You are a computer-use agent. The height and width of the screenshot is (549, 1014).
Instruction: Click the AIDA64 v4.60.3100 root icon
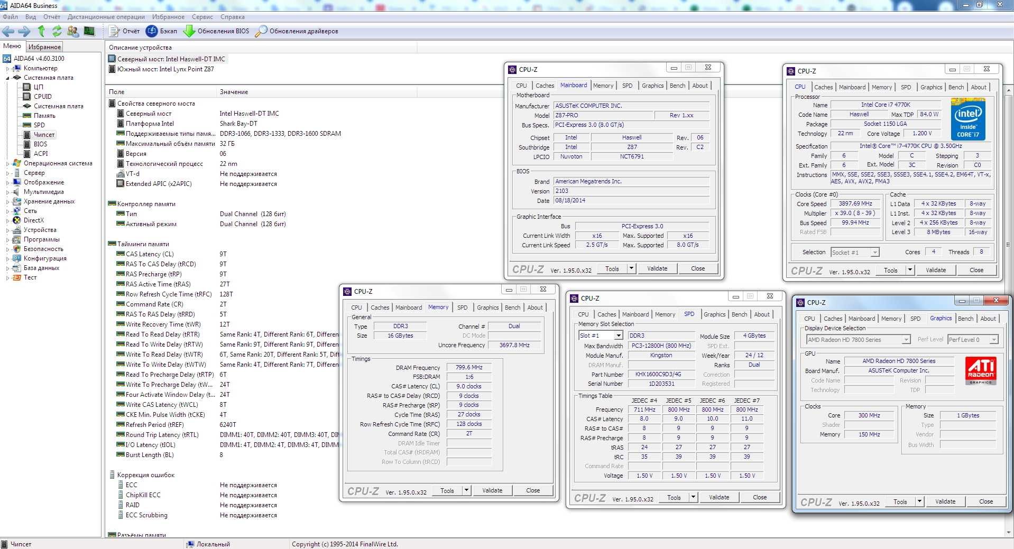(7, 59)
